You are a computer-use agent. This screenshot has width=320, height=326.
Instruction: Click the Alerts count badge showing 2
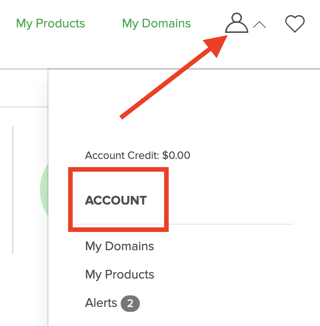(x=130, y=304)
